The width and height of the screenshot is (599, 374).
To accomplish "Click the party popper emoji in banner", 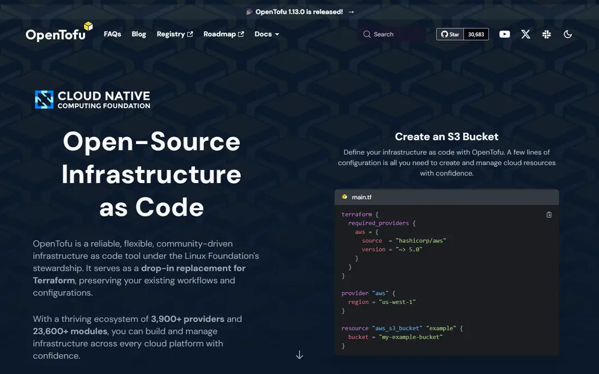I will (x=249, y=12).
